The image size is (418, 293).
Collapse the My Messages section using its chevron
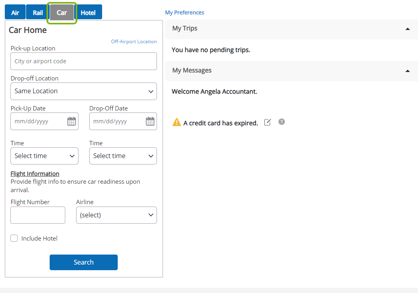[408, 71]
